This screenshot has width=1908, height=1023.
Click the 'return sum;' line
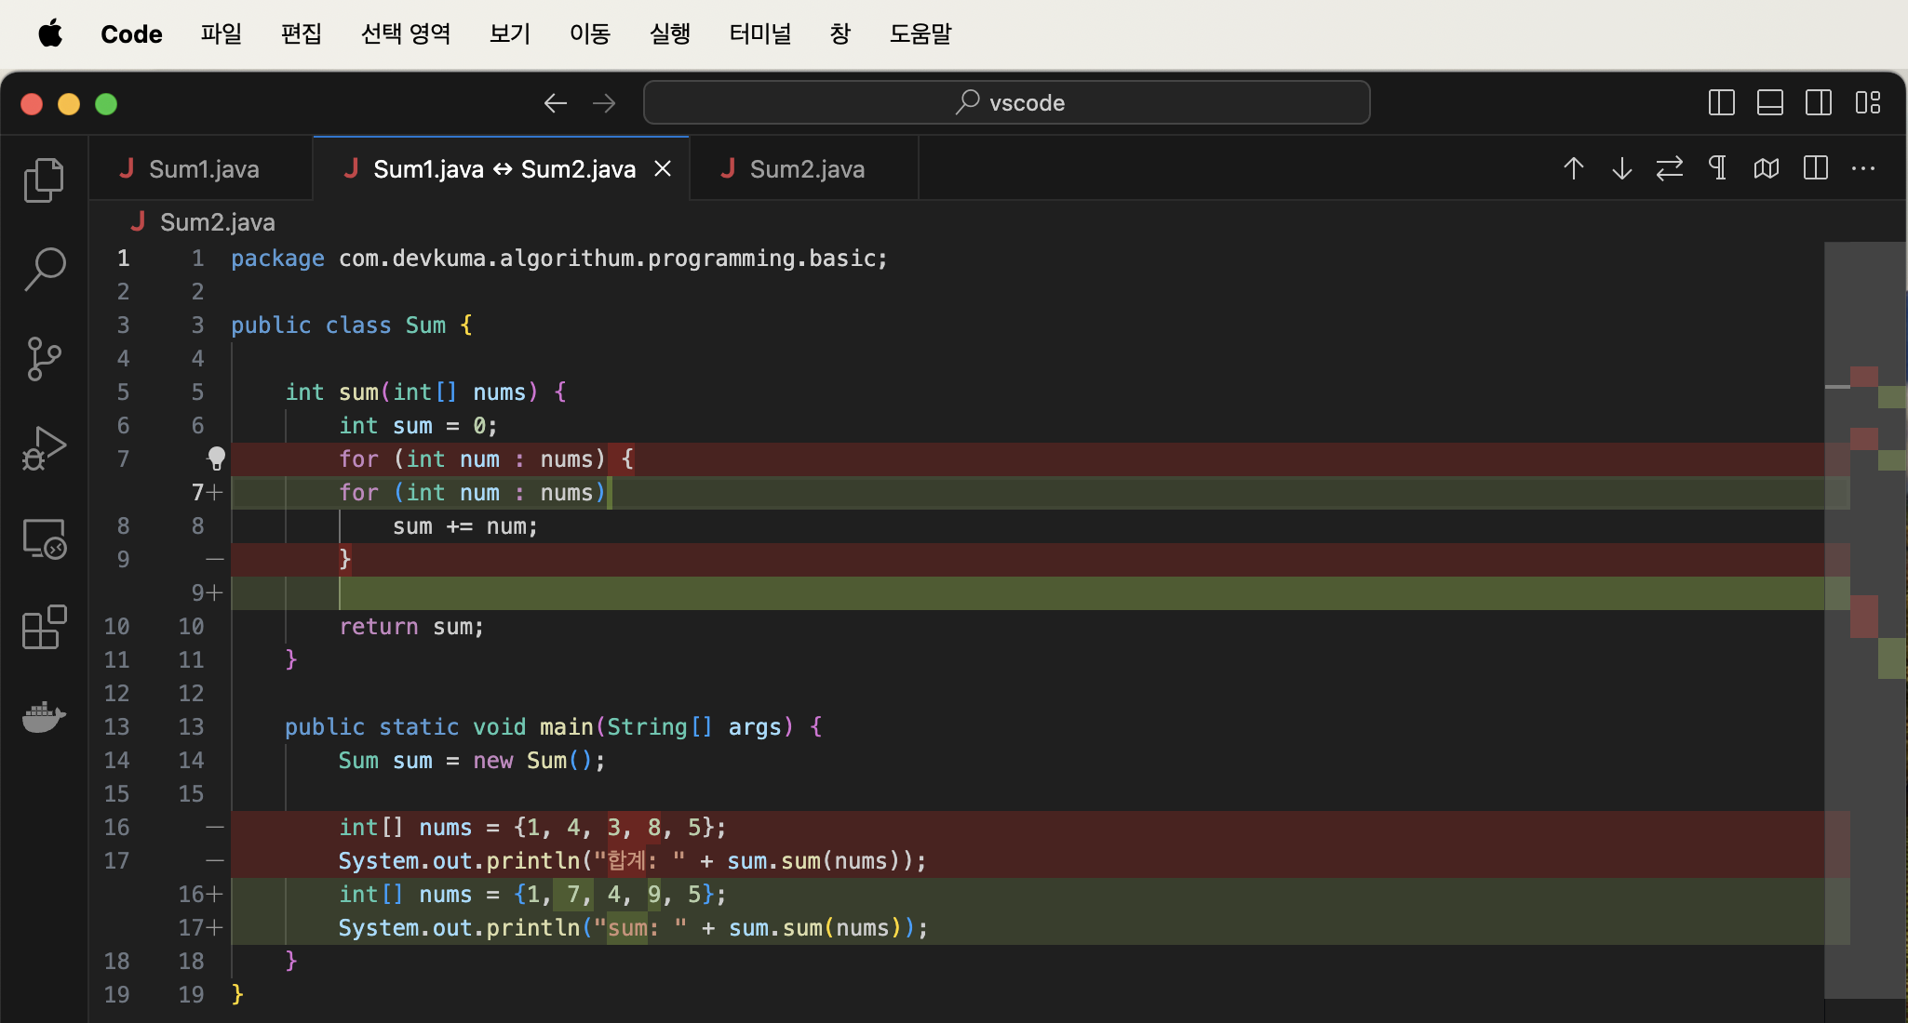click(411, 626)
